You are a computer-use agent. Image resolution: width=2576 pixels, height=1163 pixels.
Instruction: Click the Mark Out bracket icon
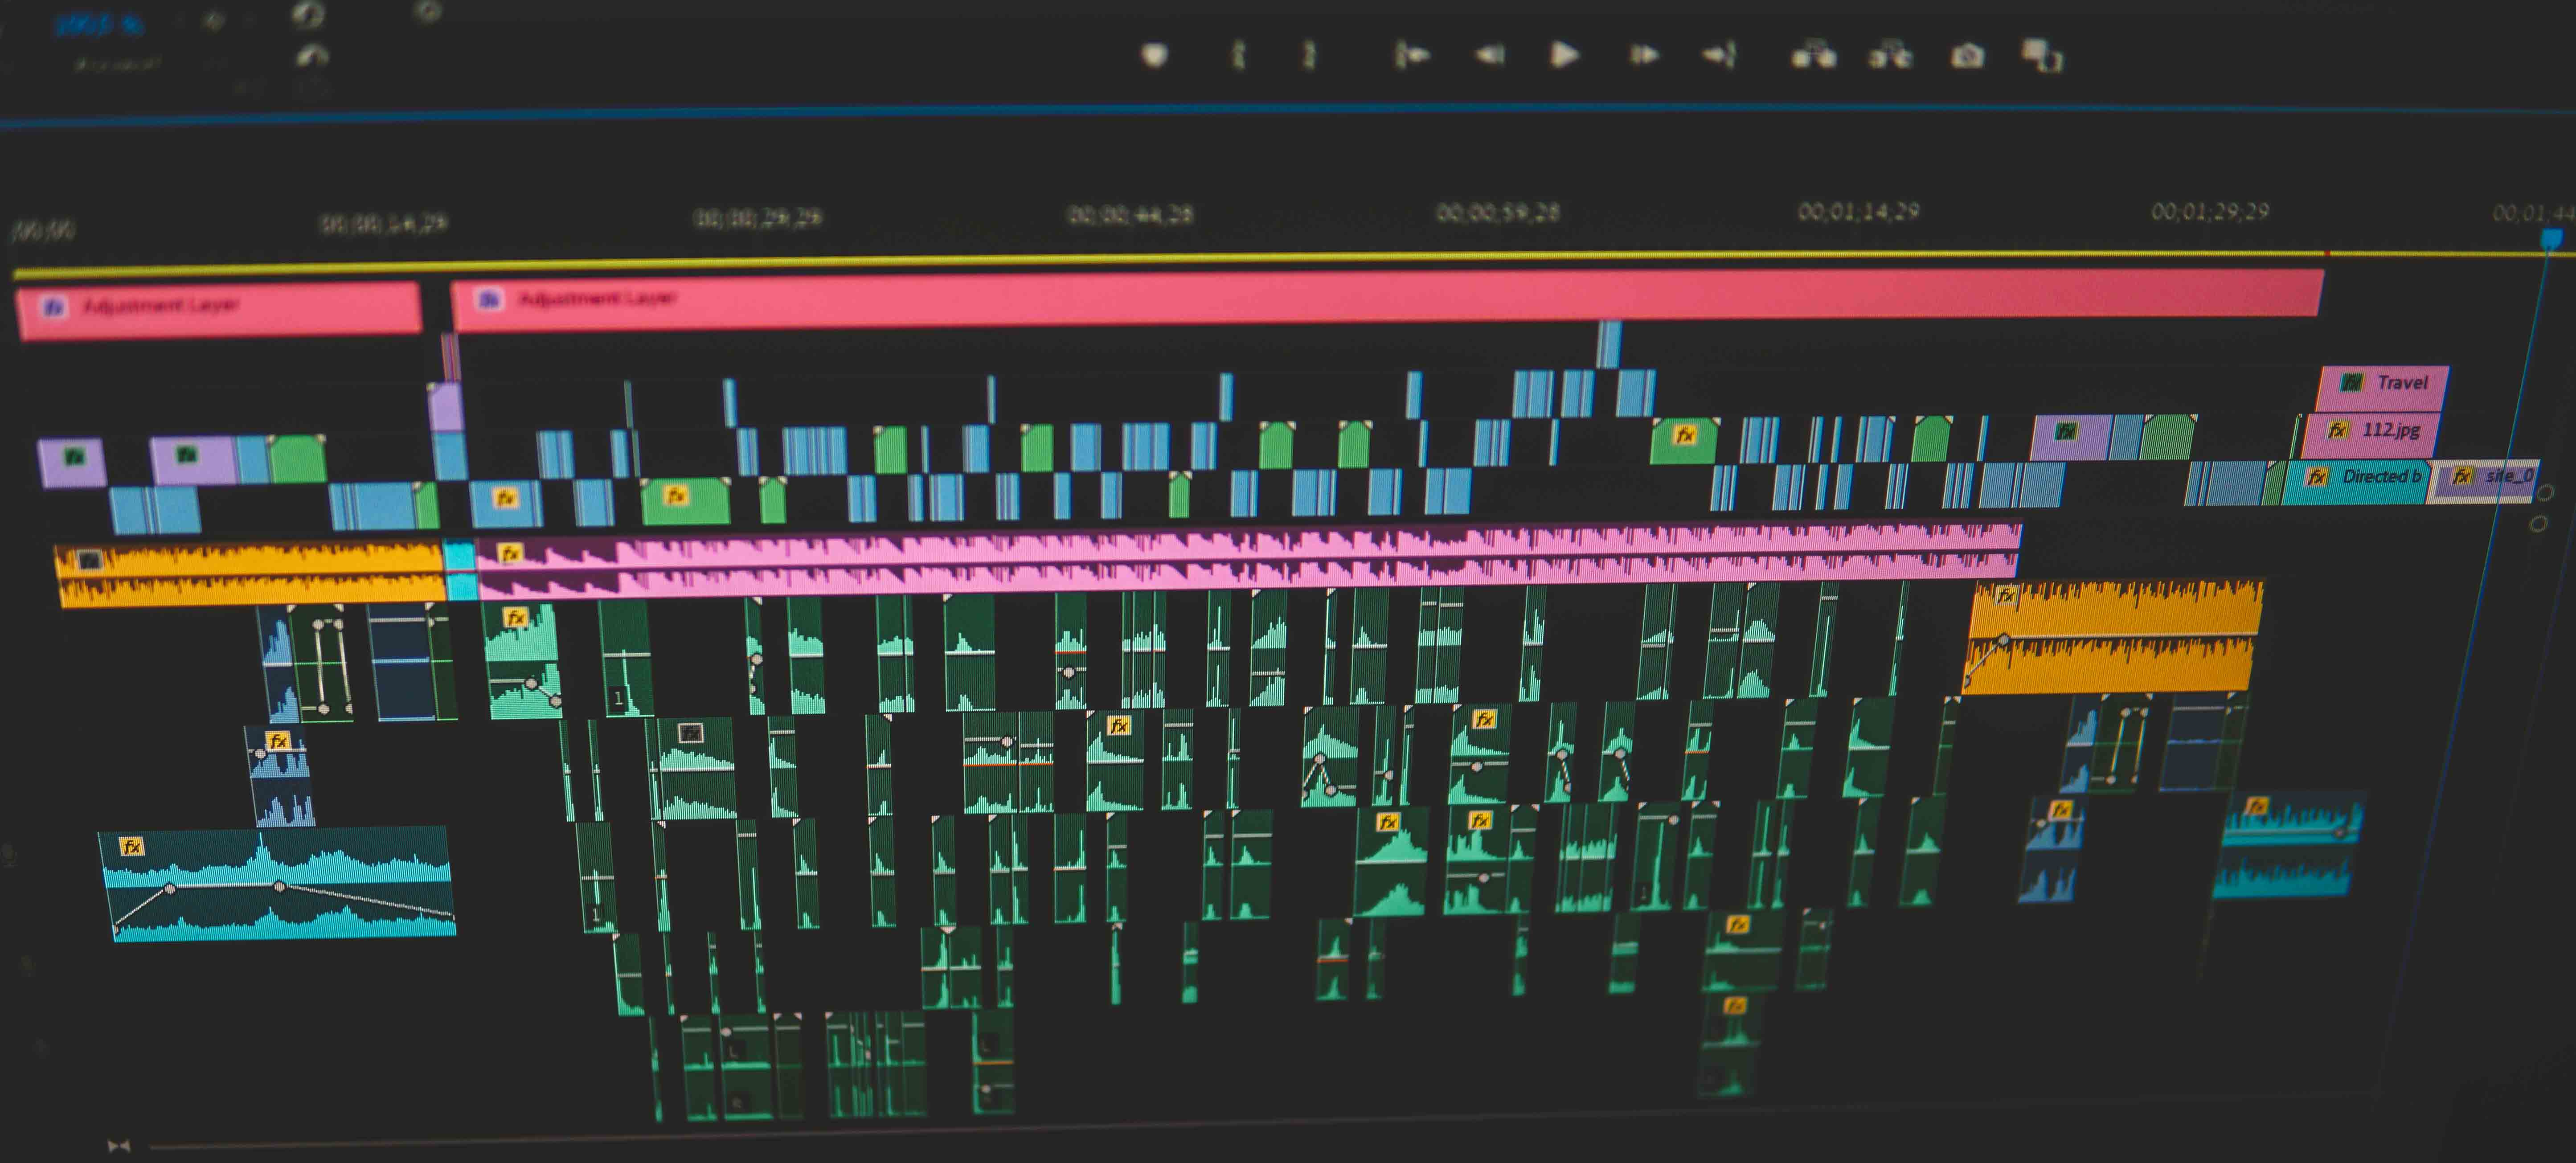click(1309, 55)
